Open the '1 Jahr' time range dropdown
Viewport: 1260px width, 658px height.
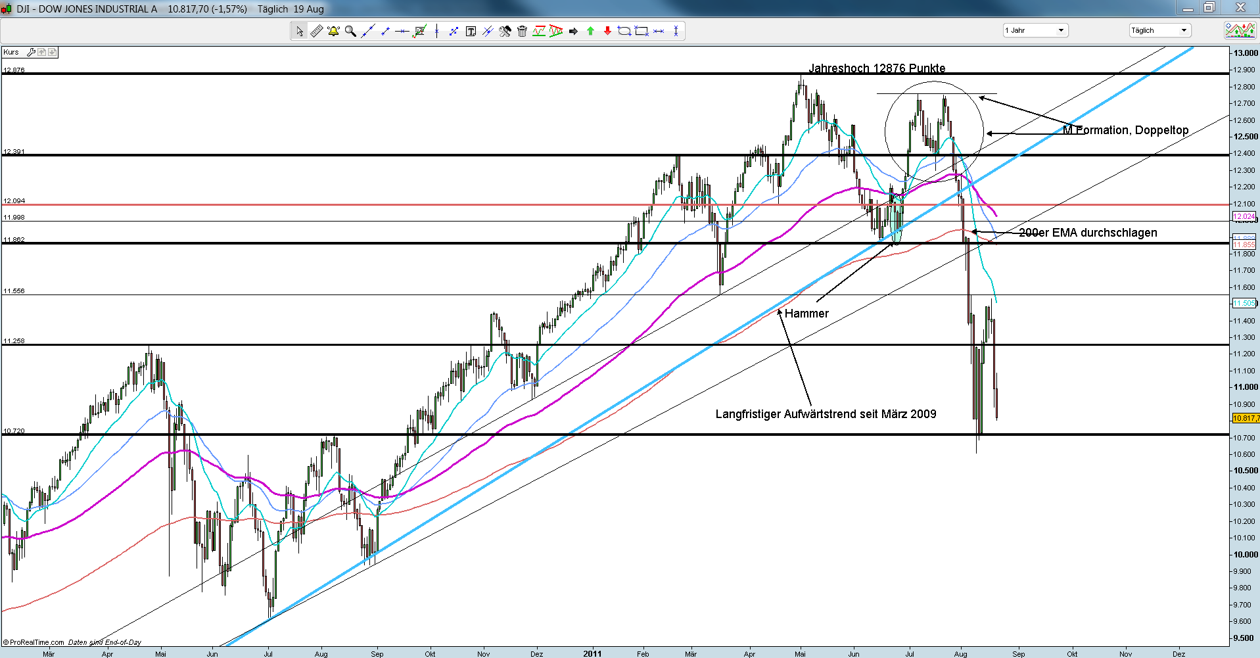click(x=1035, y=30)
